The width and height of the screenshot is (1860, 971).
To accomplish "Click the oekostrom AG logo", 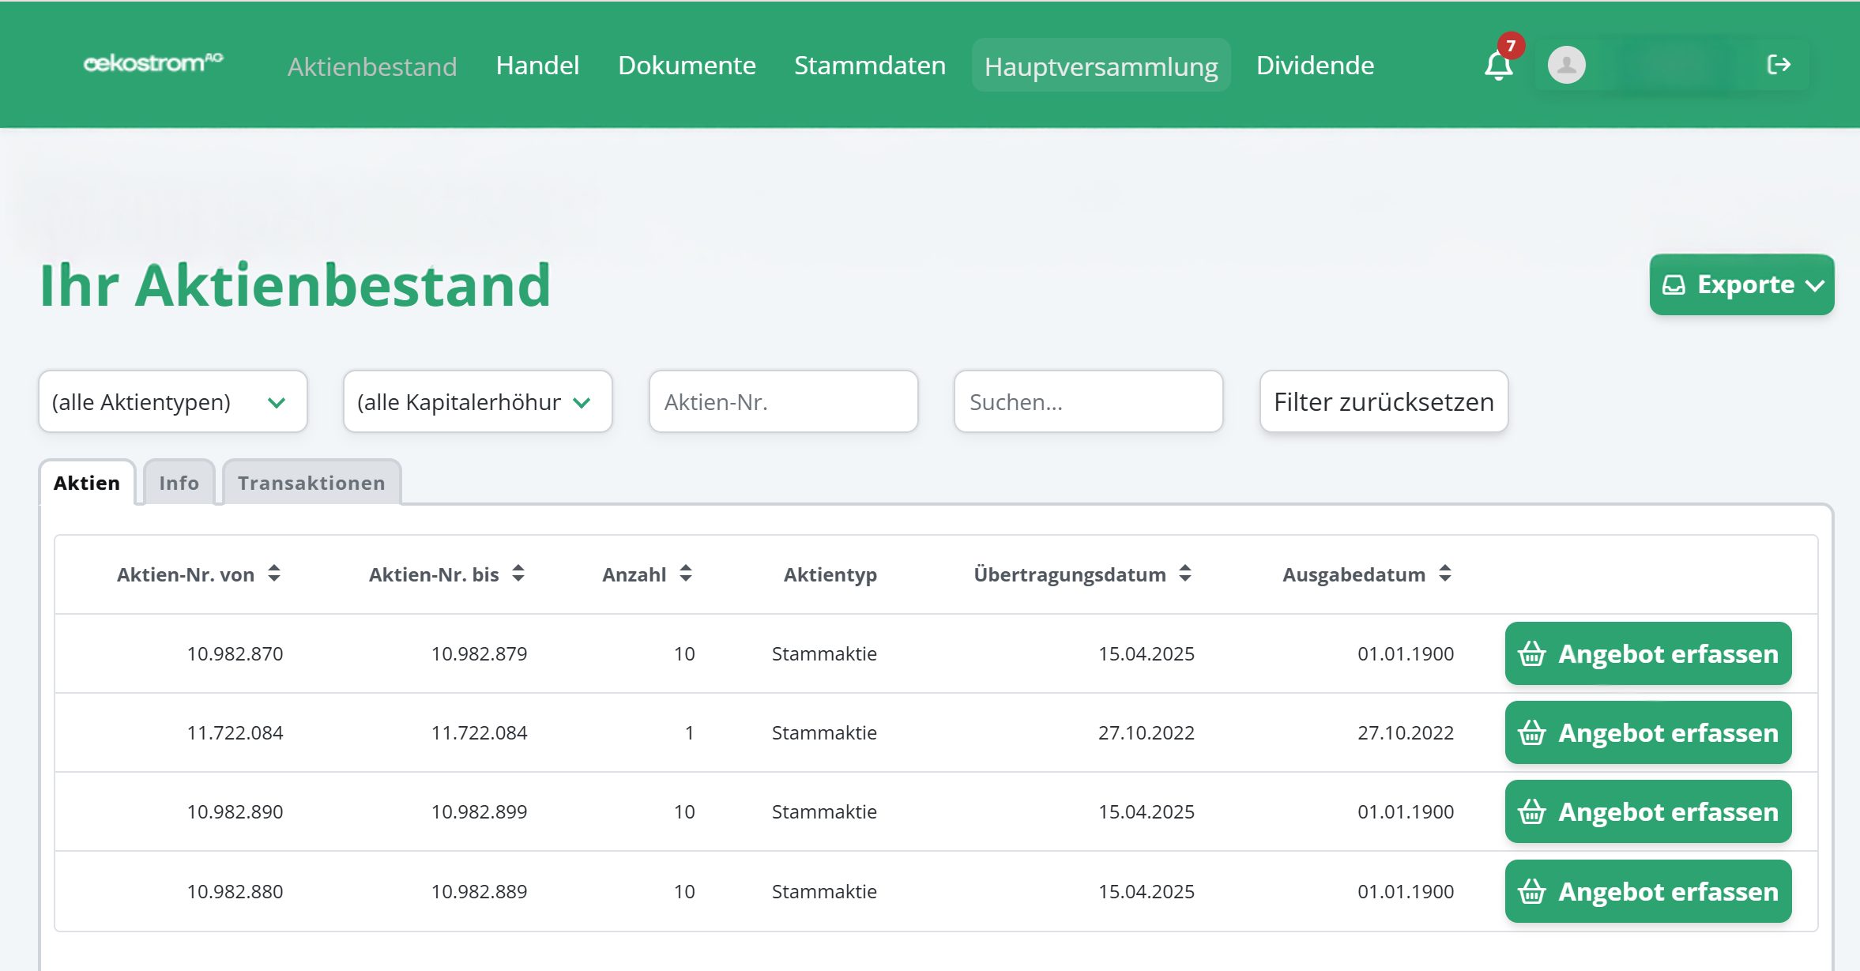I will (x=153, y=62).
